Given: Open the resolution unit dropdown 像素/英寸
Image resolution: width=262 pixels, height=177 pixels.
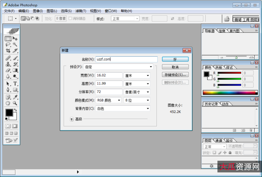Looking at the screenshot, I should point(137,92).
